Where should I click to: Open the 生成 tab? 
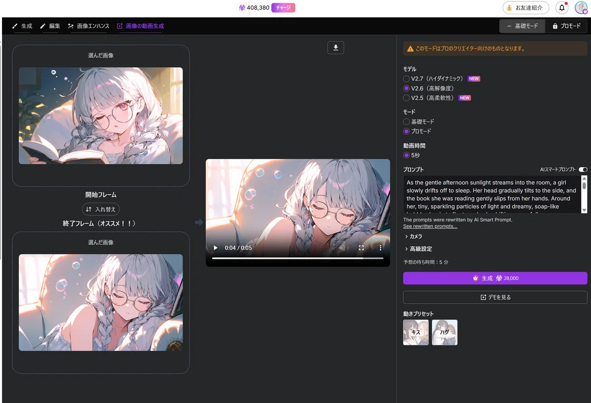[22, 26]
